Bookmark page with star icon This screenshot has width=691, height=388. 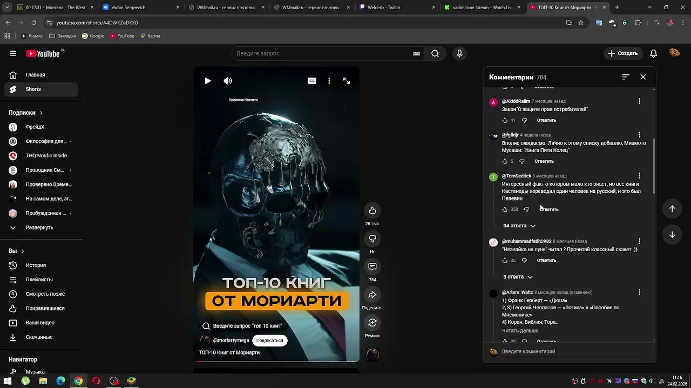(581, 23)
